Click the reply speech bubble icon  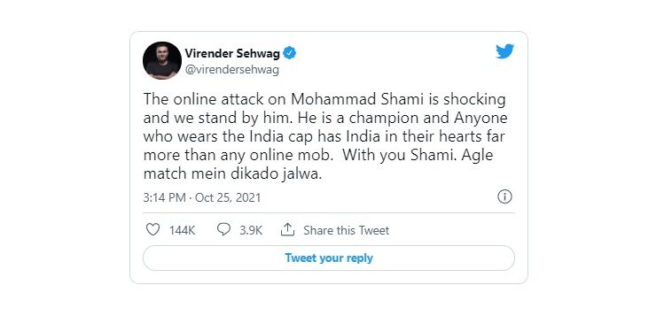coord(223,229)
